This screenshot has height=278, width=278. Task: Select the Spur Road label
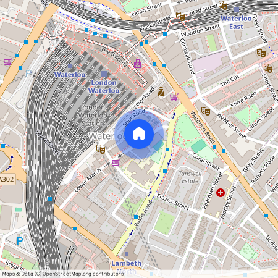coord(134,118)
